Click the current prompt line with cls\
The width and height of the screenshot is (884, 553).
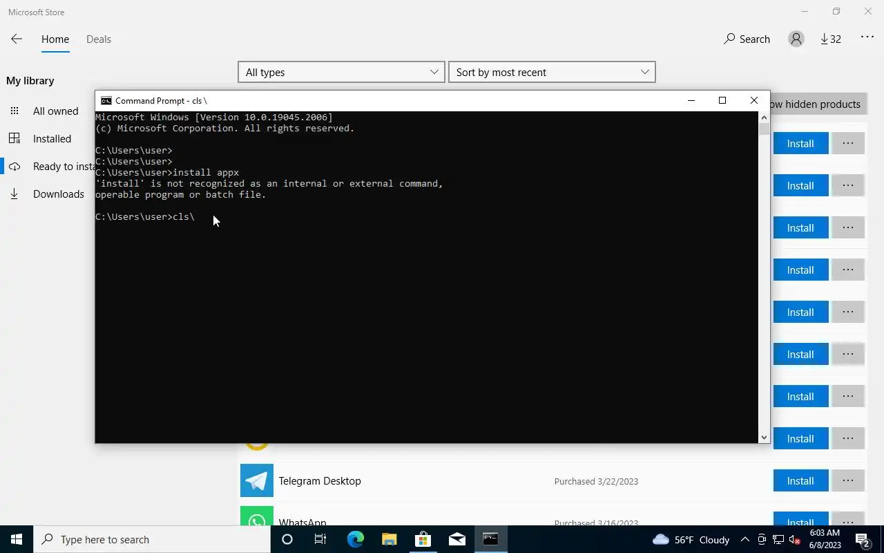pyautogui.click(x=145, y=217)
